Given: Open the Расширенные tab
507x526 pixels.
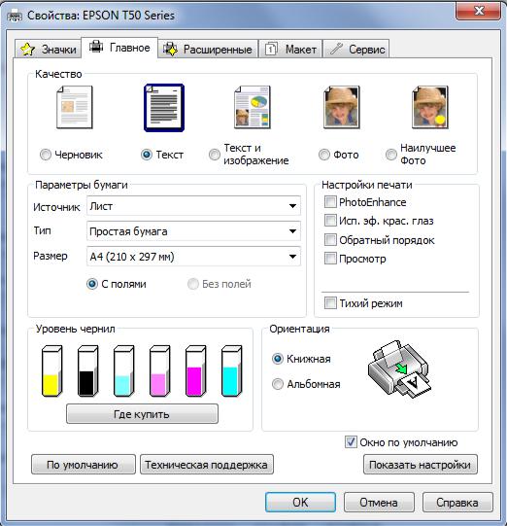Looking at the screenshot, I should click(208, 50).
